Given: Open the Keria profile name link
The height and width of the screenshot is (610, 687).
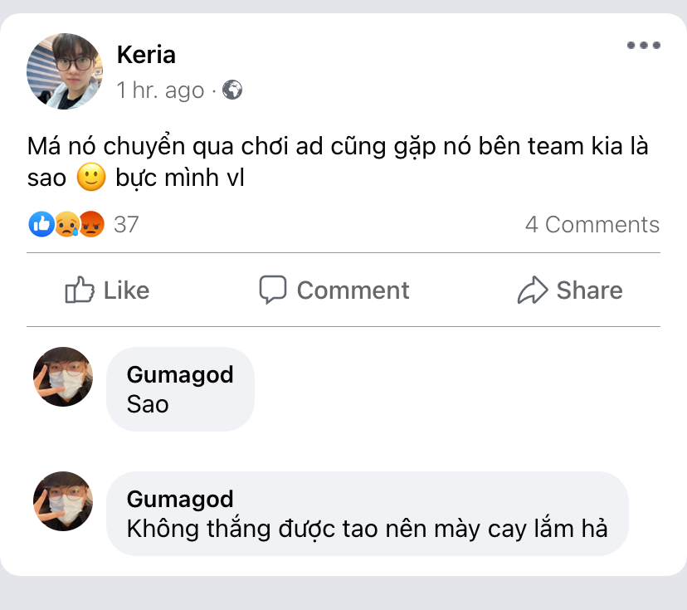Looking at the screenshot, I should coord(146,55).
